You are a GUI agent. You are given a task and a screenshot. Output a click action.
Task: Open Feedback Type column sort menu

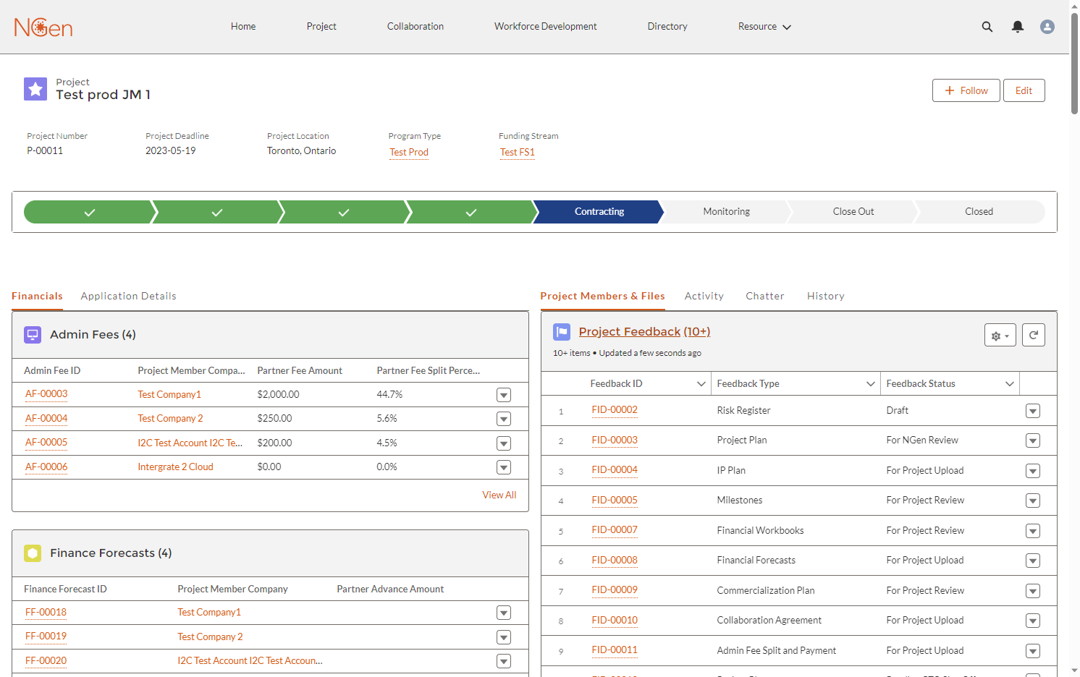coord(870,384)
